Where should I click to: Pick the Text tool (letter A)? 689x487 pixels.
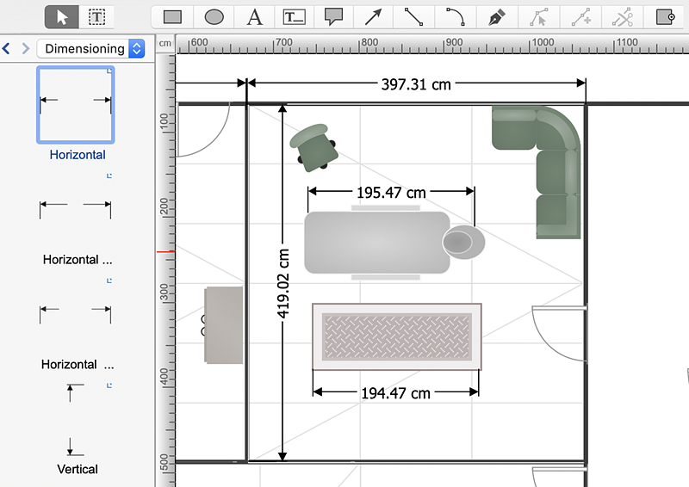pos(254,16)
